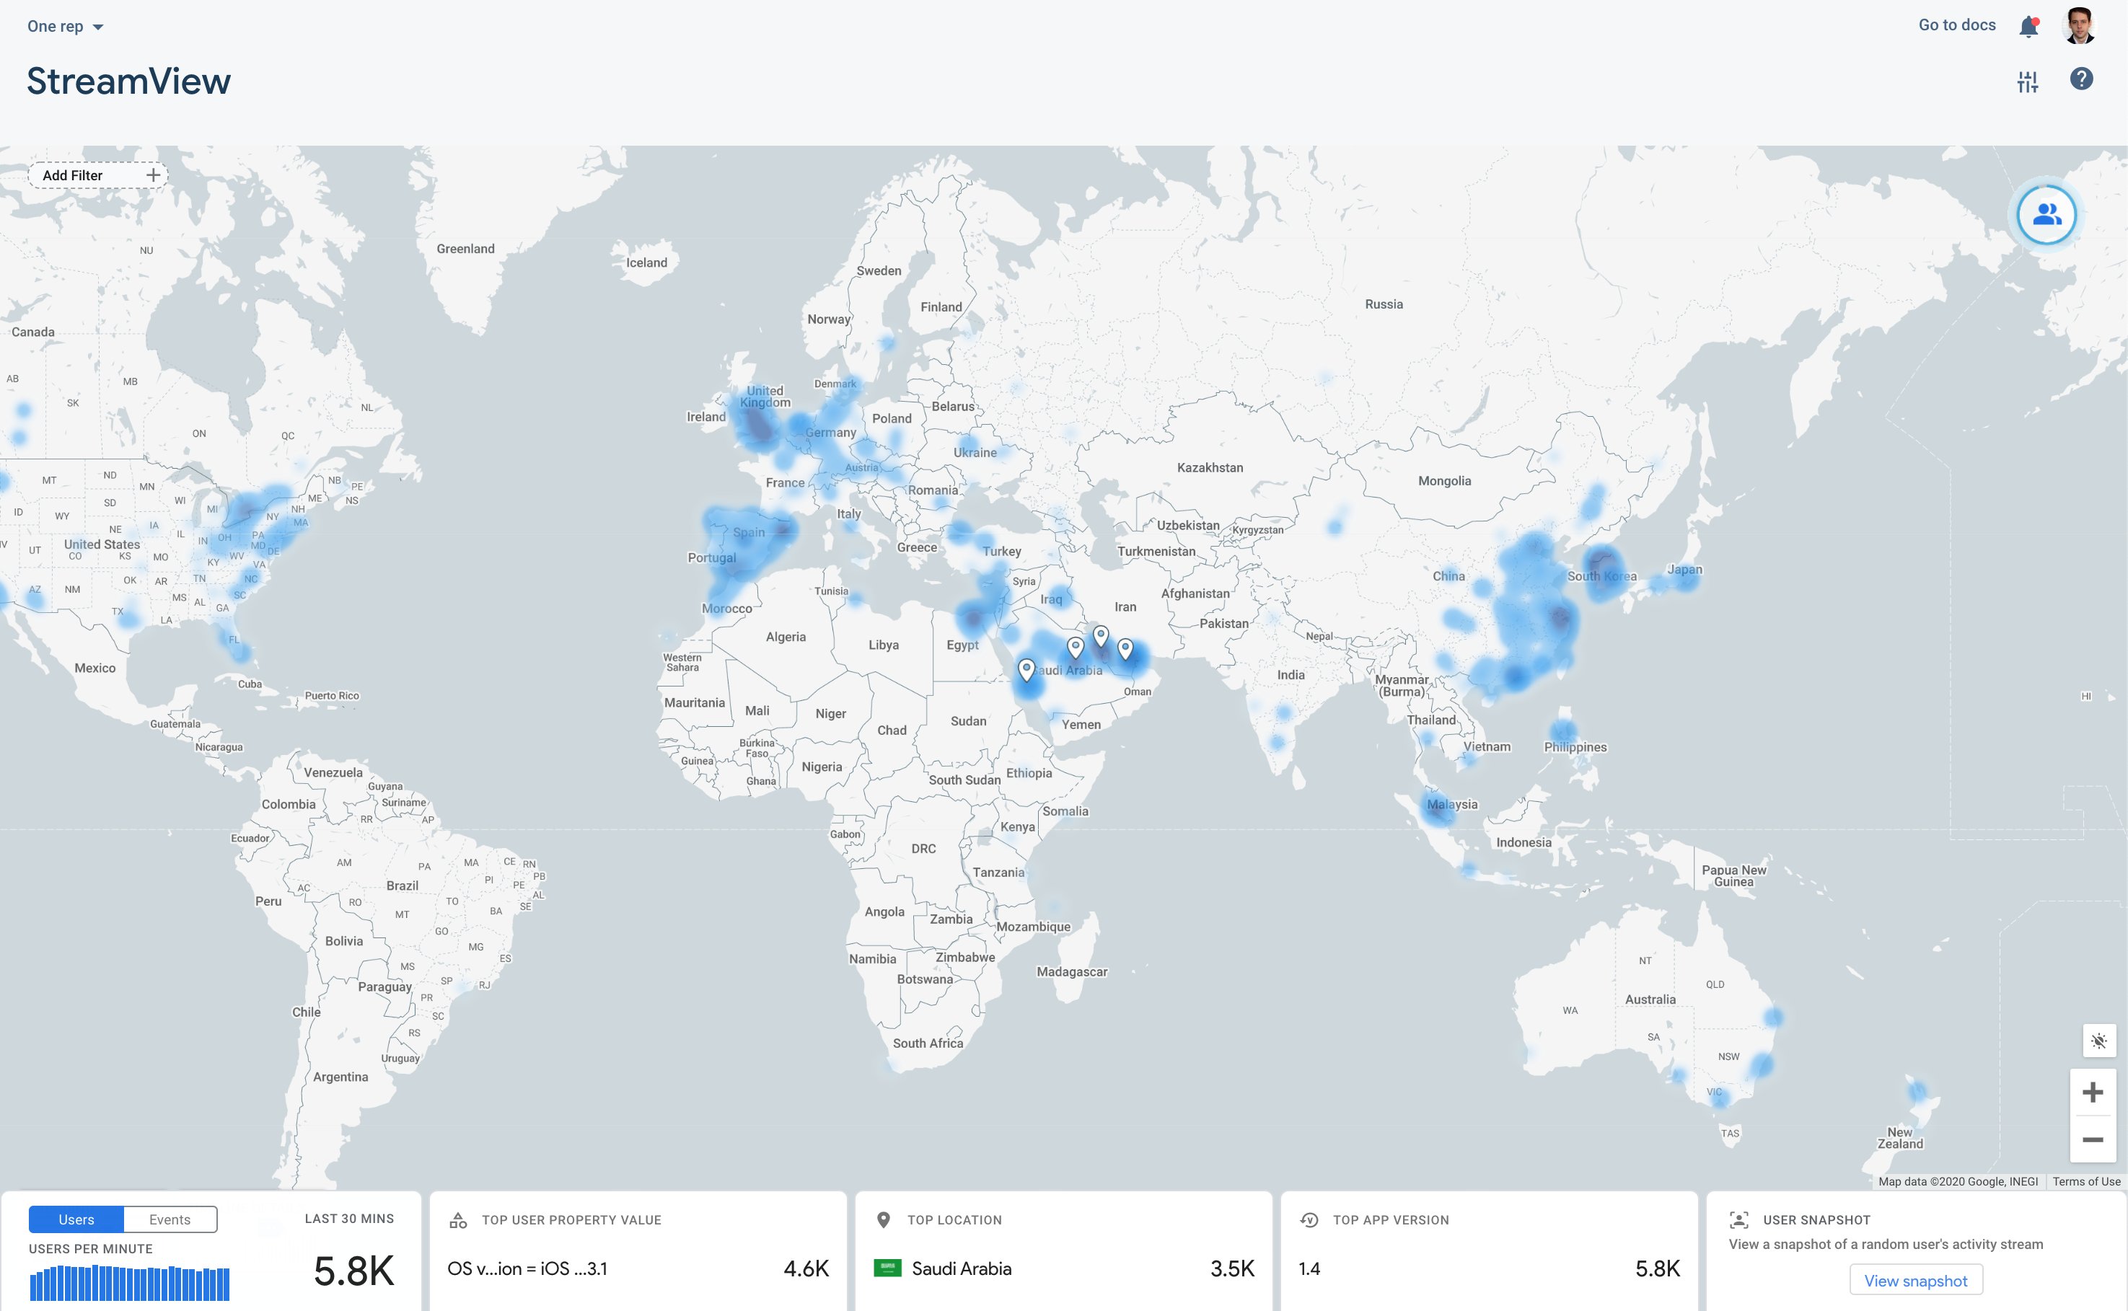2128x1311 pixels.
Task: Click the notifications bell icon
Action: point(2028,27)
